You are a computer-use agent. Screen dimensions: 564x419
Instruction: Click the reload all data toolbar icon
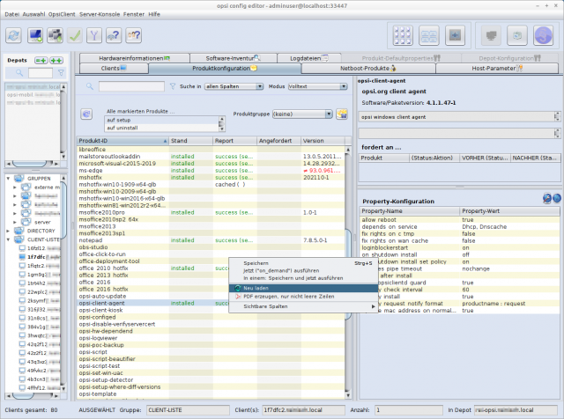point(14,35)
